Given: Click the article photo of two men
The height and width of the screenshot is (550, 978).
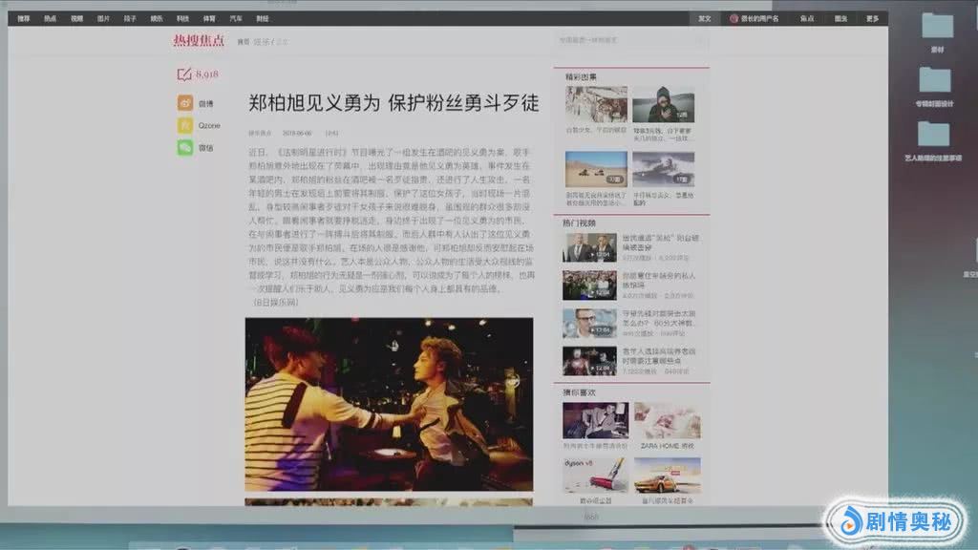Looking at the screenshot, I should click(x=389, y=403).
